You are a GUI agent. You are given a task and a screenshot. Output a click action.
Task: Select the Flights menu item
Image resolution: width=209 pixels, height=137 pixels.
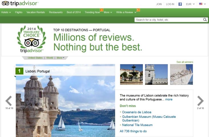pyautogui.click(x=19, y=12)
